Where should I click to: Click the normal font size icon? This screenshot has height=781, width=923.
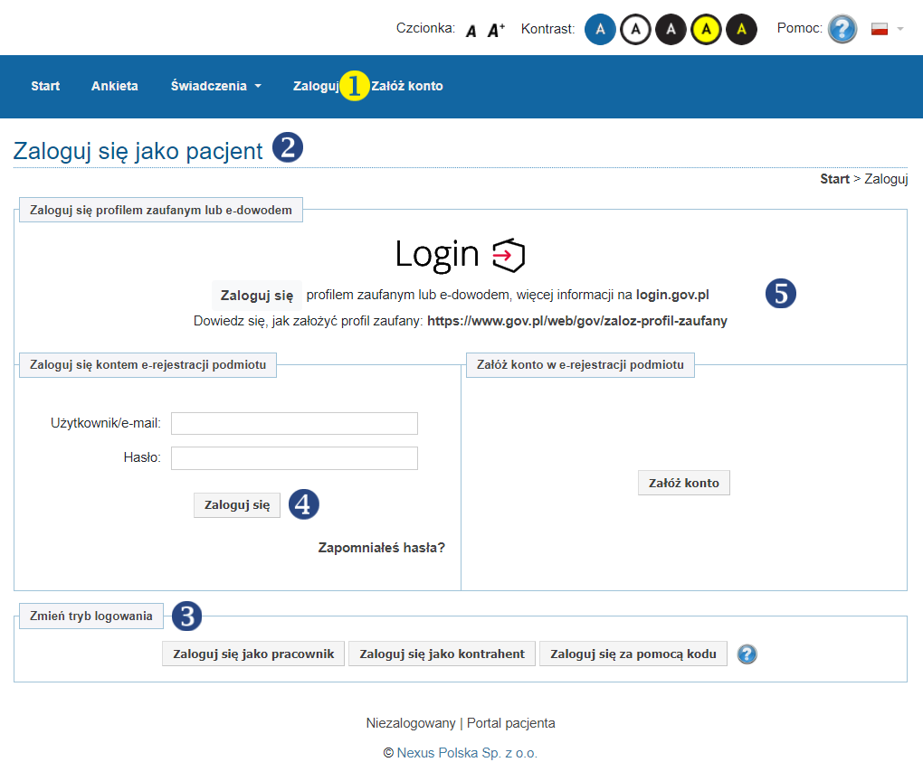[471, 32]
